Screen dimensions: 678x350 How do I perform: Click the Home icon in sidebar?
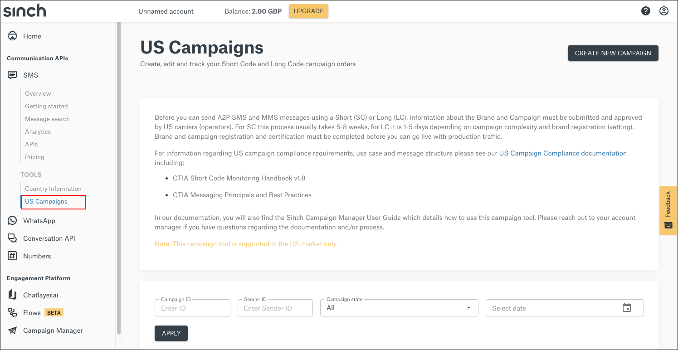coord(13,36)
